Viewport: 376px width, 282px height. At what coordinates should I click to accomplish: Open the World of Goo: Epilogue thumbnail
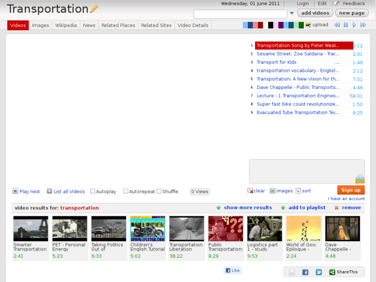(304, 229)
